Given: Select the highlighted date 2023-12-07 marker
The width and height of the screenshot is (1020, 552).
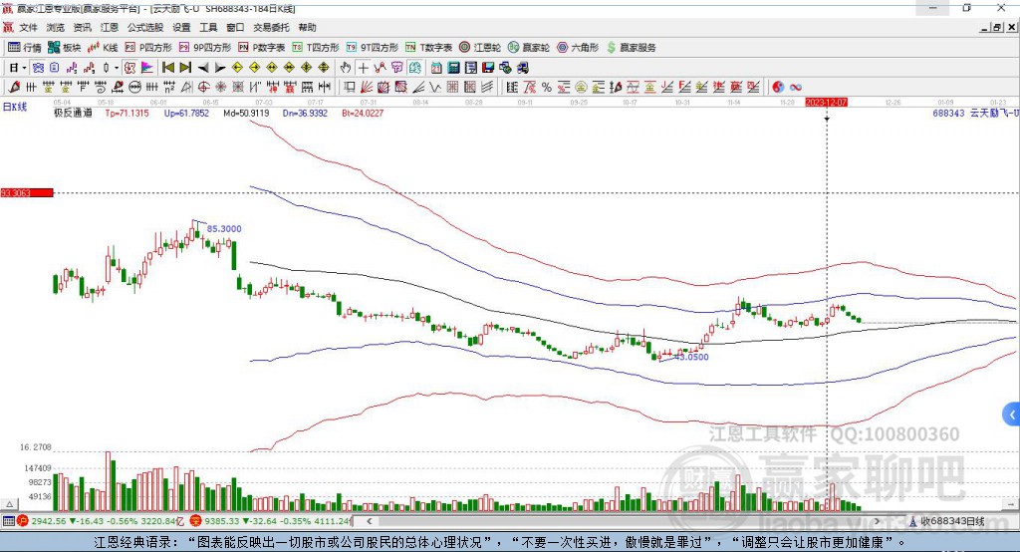Looking at the screenshot, I should pyautogui.click(x=826, y=103).
